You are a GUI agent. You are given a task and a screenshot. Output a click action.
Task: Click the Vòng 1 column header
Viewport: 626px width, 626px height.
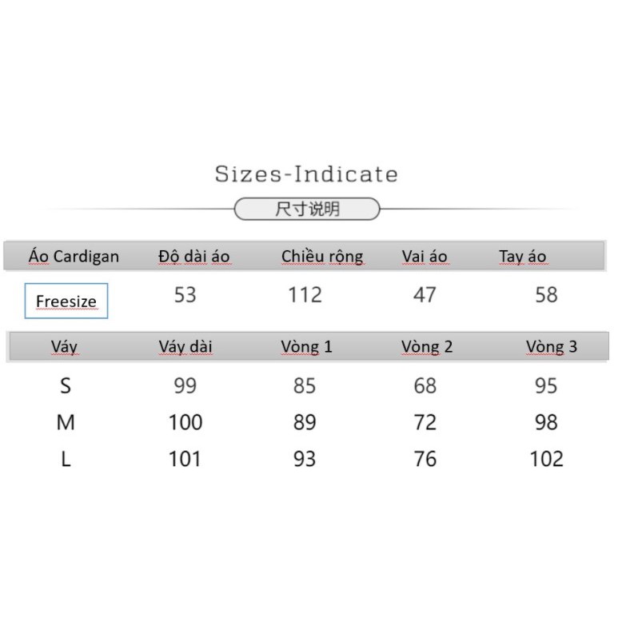(306, 347)
